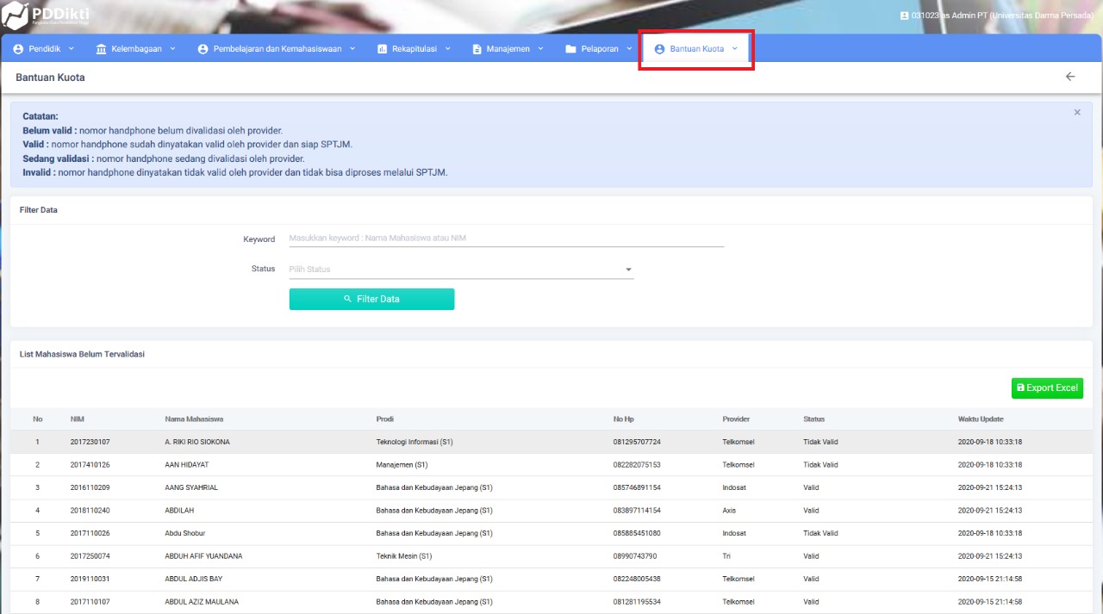Screen dimensions: 1103x614
Task: Click NIM 2017410126
Action: (90, 465)
